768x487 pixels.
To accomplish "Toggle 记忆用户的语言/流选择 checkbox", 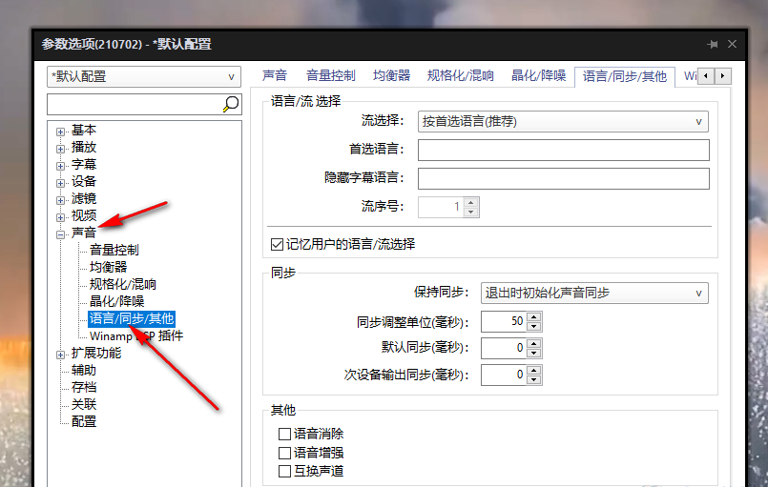I will click(278, 244).
